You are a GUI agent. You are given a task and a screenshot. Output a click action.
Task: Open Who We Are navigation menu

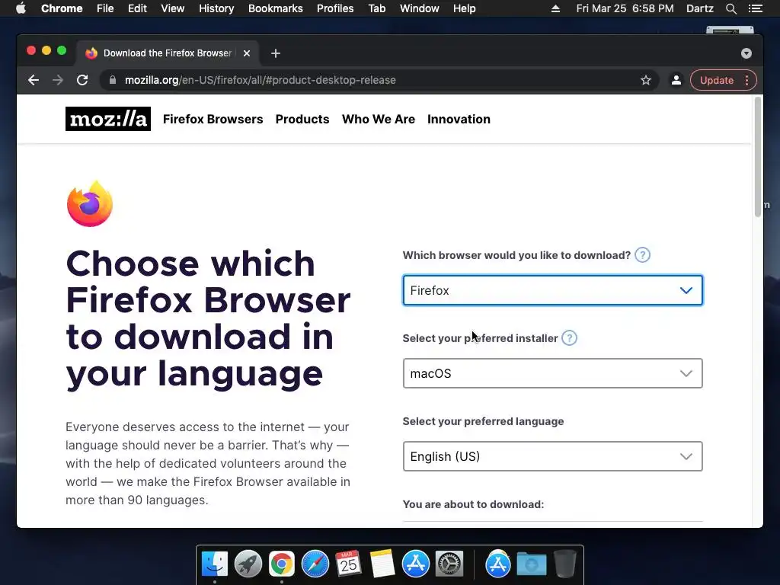[x=378, y=120]
